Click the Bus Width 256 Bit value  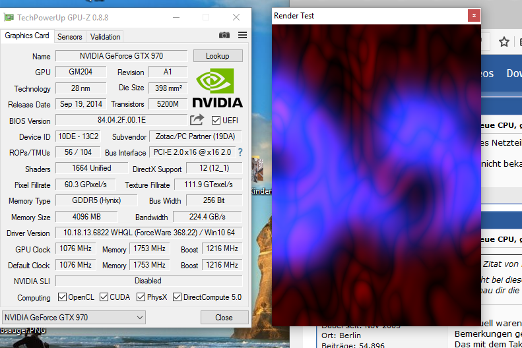(x=214, y=200)
